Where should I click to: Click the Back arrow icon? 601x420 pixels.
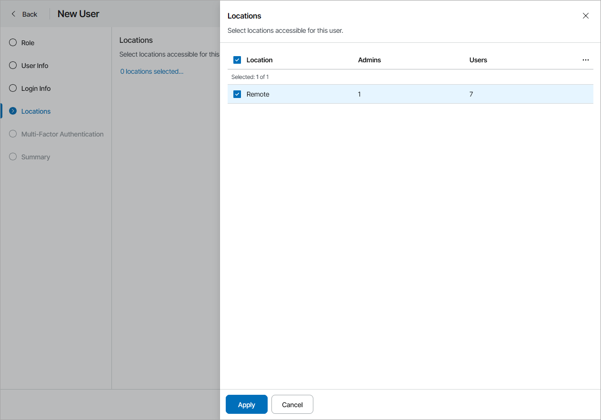click(13, 14)
